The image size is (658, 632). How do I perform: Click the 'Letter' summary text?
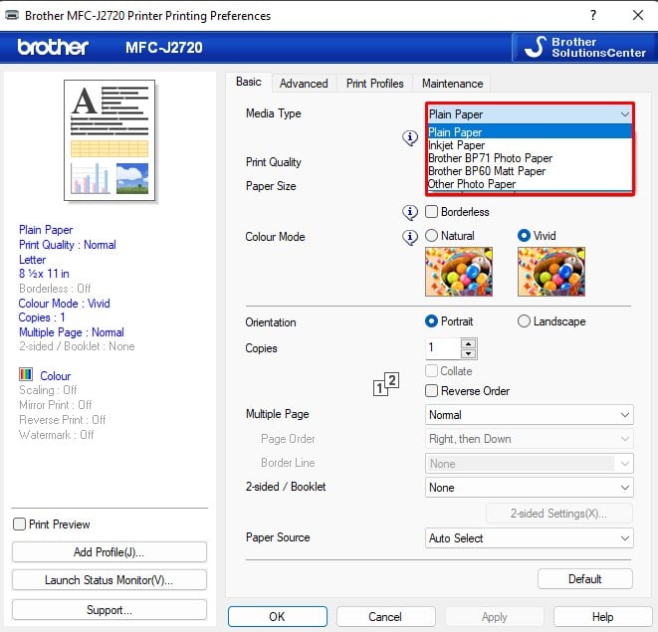point(32,260)
